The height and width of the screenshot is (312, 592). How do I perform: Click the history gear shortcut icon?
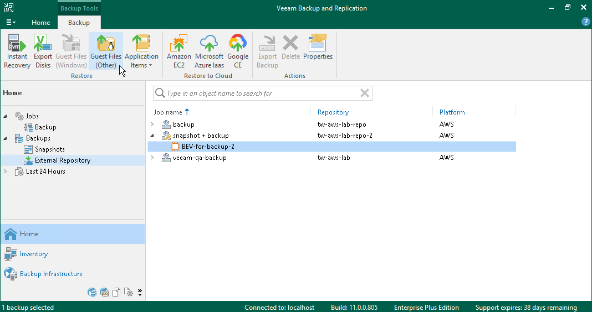pos(129,292)
